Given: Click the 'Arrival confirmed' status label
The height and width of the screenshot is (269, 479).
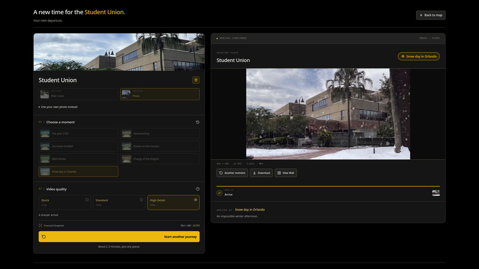Looking at the screenshot, I should [x=233, y=38].
